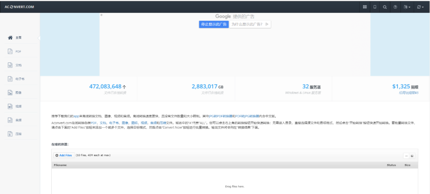Image resolution: width=430 pixels, height=194 pixels.
Task: Open the app link in description
Action: (x=76, y=116)
